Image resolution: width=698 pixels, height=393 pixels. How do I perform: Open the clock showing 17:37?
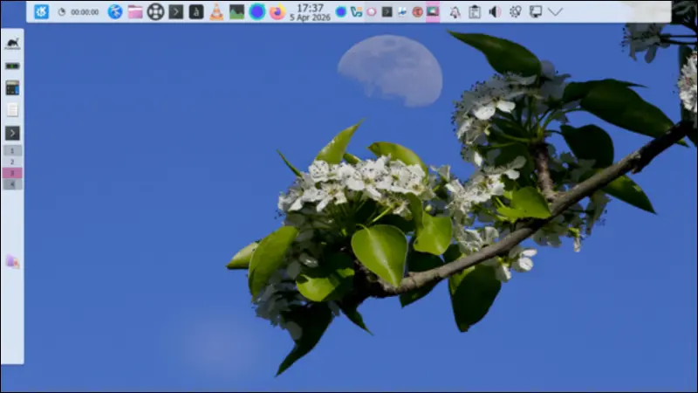310,12
